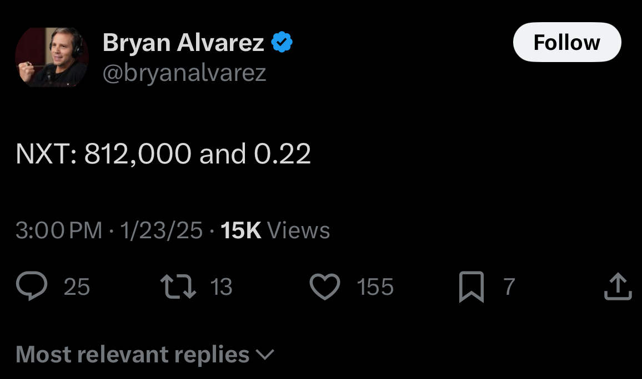
Task: Open Bryan Alvarez's profile picture
Action: click(x=52, y=58)
